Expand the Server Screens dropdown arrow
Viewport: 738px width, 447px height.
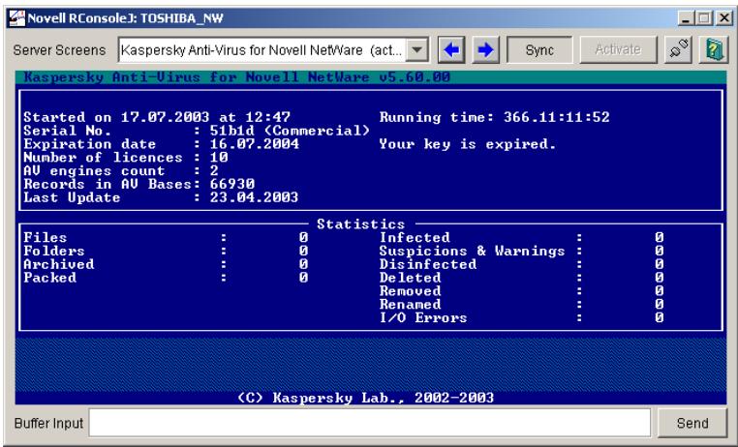tap(416, 49)
